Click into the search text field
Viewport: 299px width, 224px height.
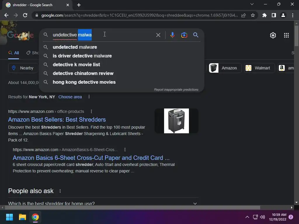pos(103,35)
